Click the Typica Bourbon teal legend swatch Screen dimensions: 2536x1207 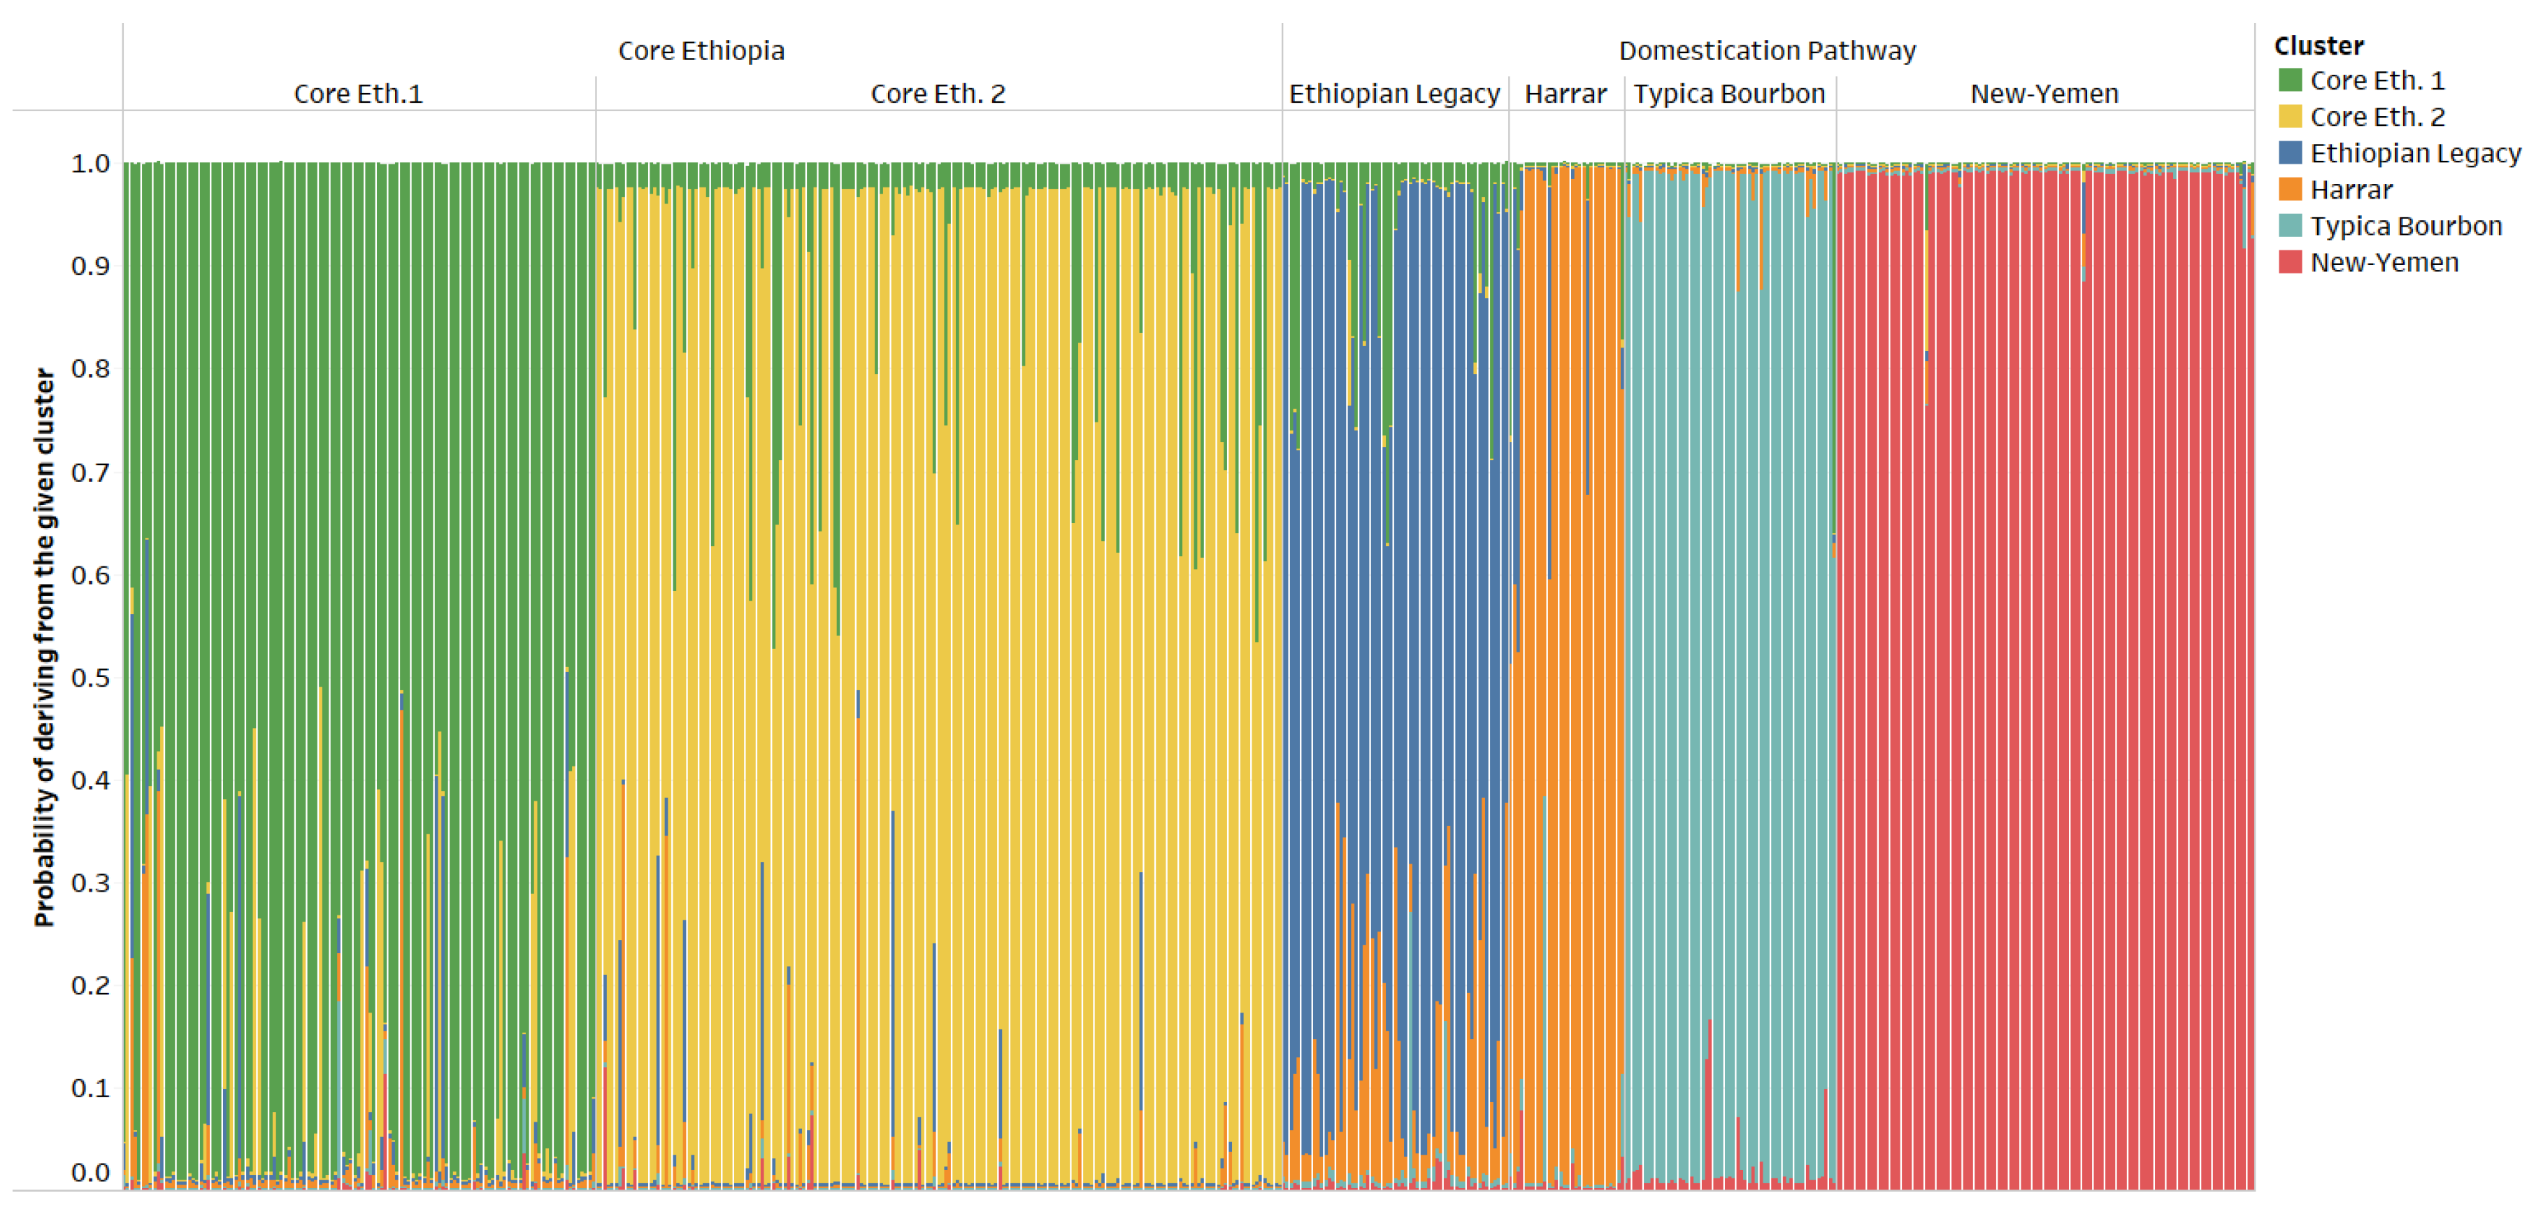tap(2290, 227)
